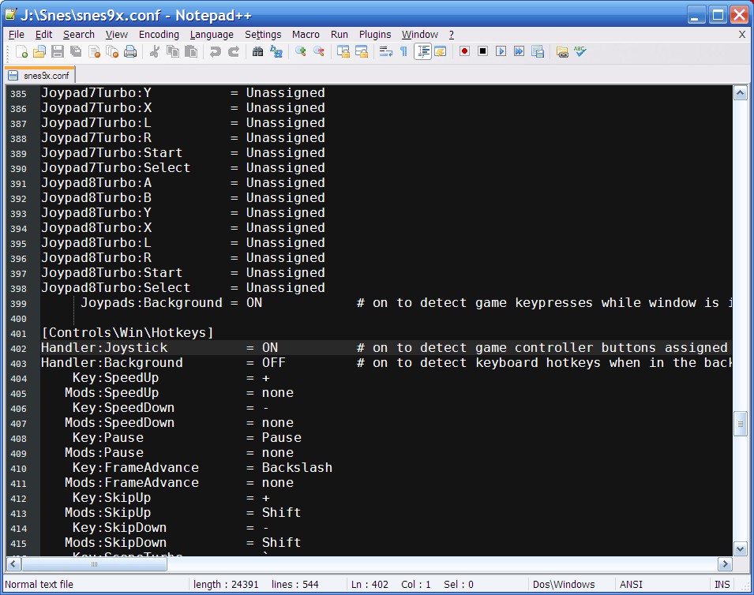Click the spell check ABC icon
Image resolution: width=754 pixels, height=595 pixels.
pos(580,52)
